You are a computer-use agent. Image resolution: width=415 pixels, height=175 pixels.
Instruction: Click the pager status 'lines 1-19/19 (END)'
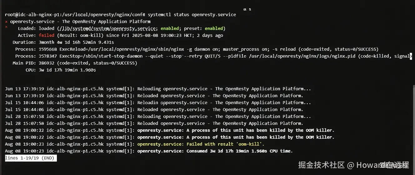pos(30,158)
